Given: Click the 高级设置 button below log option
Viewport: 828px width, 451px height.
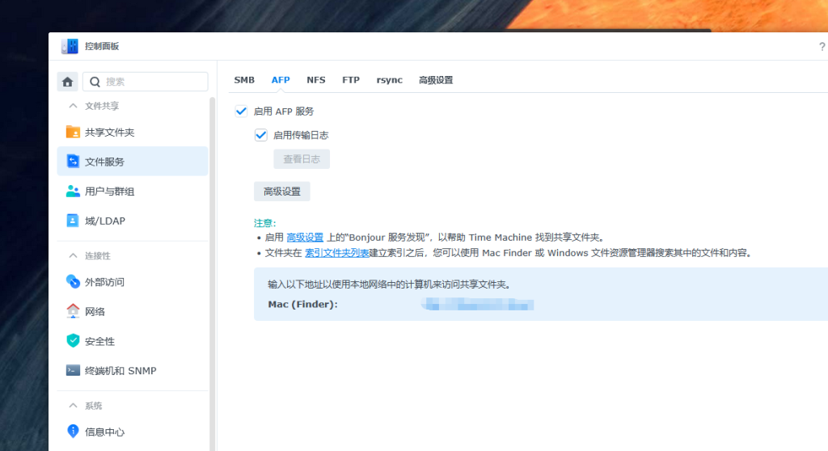Looking at the screenshot, I should click(x=281, y=192).
